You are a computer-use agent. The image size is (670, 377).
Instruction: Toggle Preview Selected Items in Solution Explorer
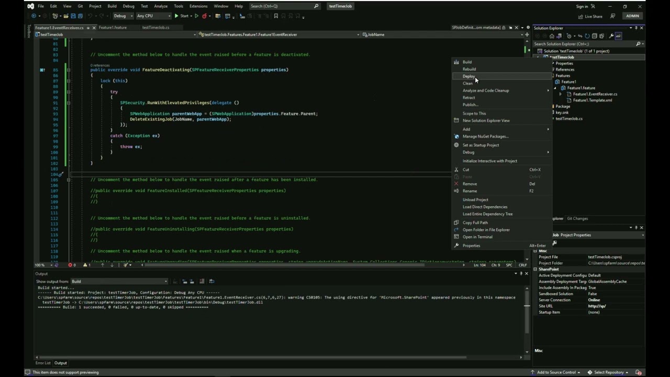tap(618, 36)
